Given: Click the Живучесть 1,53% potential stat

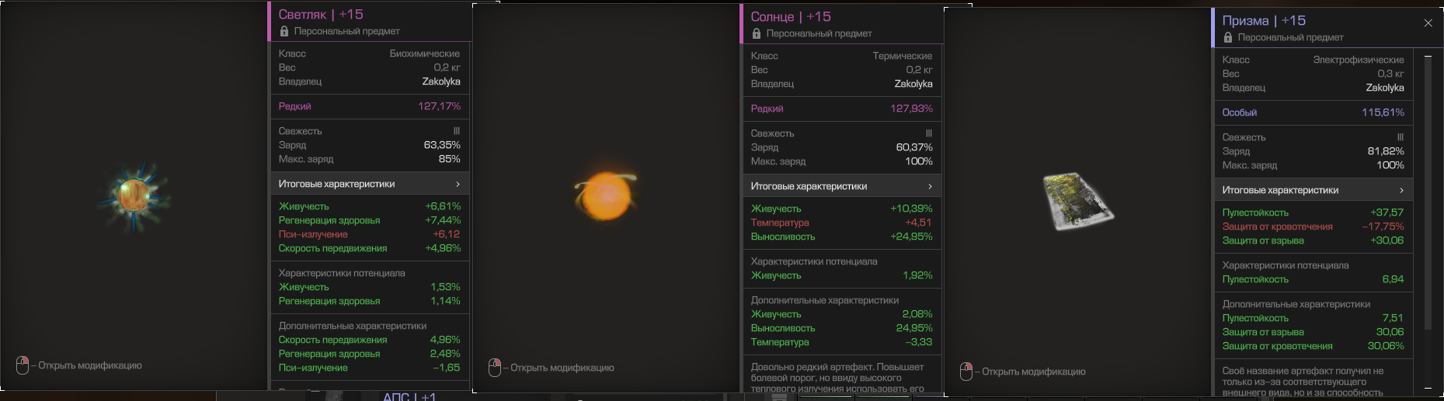Looking at the screenshot, I should 370,287.
